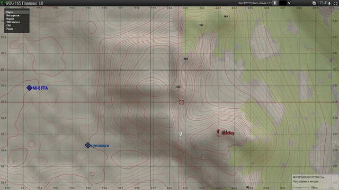Select the Карта menu entry
Image resolution: width=339 pixels, height=190 pixels.
pyautogui.click(x=17, y=12)
